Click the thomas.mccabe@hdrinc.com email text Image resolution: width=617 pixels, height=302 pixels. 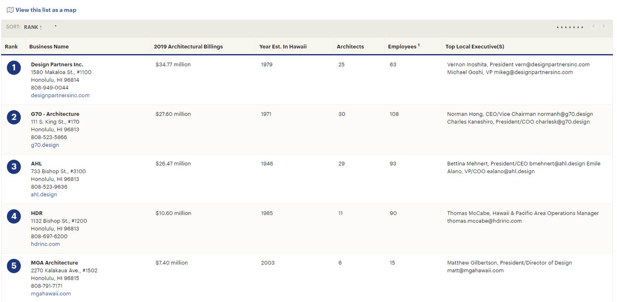tap(484, 221)
